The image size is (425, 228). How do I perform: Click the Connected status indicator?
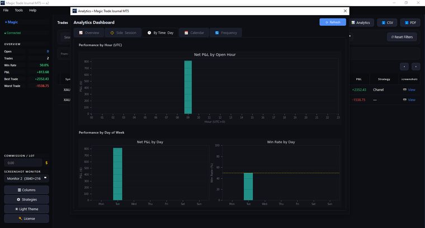tap(12, 33)
